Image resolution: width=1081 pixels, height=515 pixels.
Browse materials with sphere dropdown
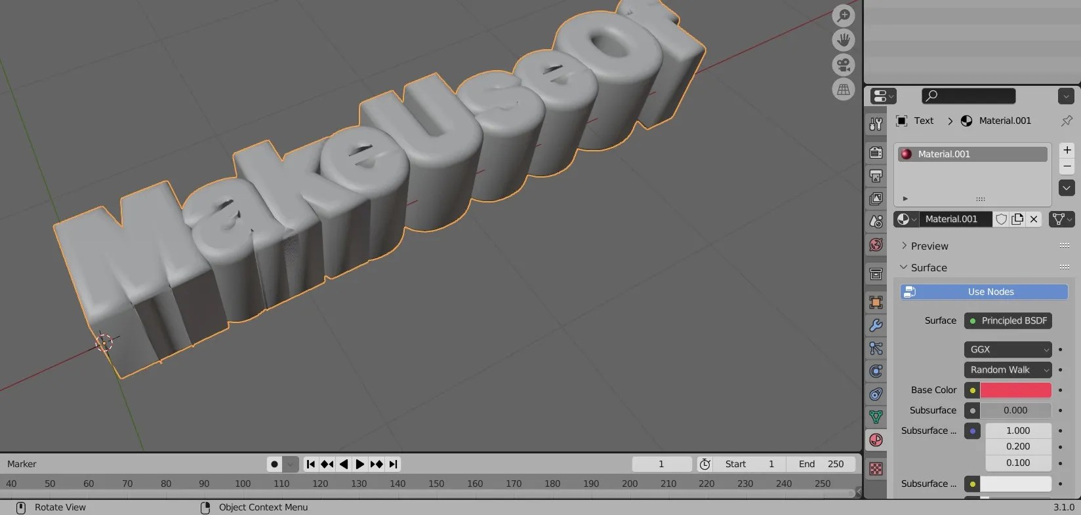pos(907,219)
